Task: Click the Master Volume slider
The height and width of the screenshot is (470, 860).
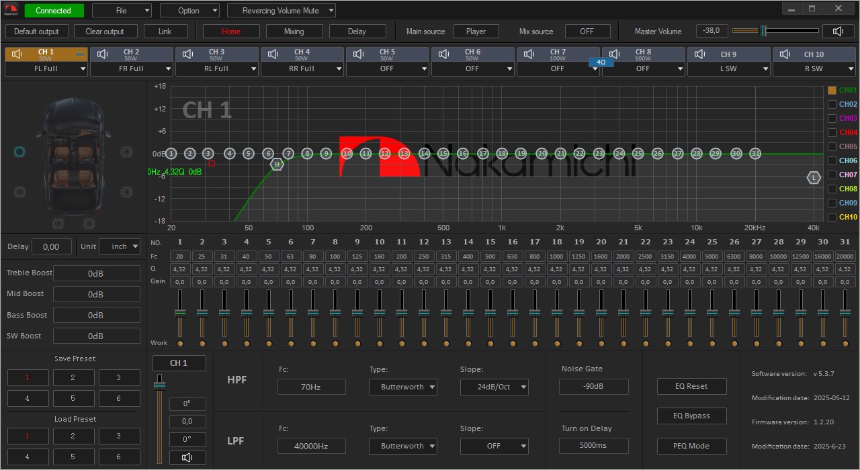Action: click(775, 31)
